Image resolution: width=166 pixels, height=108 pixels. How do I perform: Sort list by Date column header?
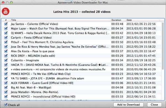143,20
